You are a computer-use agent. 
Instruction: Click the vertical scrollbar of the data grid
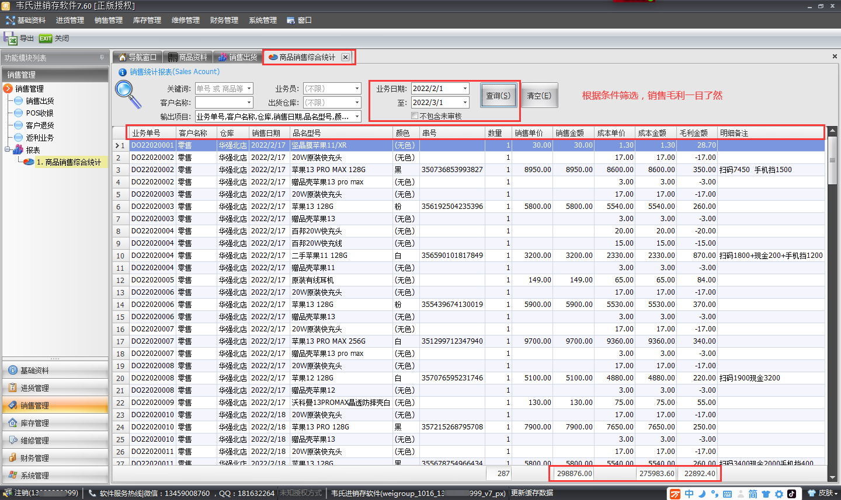[832, 303]
